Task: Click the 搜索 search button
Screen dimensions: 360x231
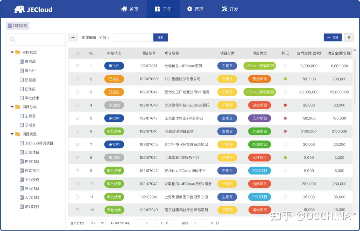Action: click(x=160, y=37)
